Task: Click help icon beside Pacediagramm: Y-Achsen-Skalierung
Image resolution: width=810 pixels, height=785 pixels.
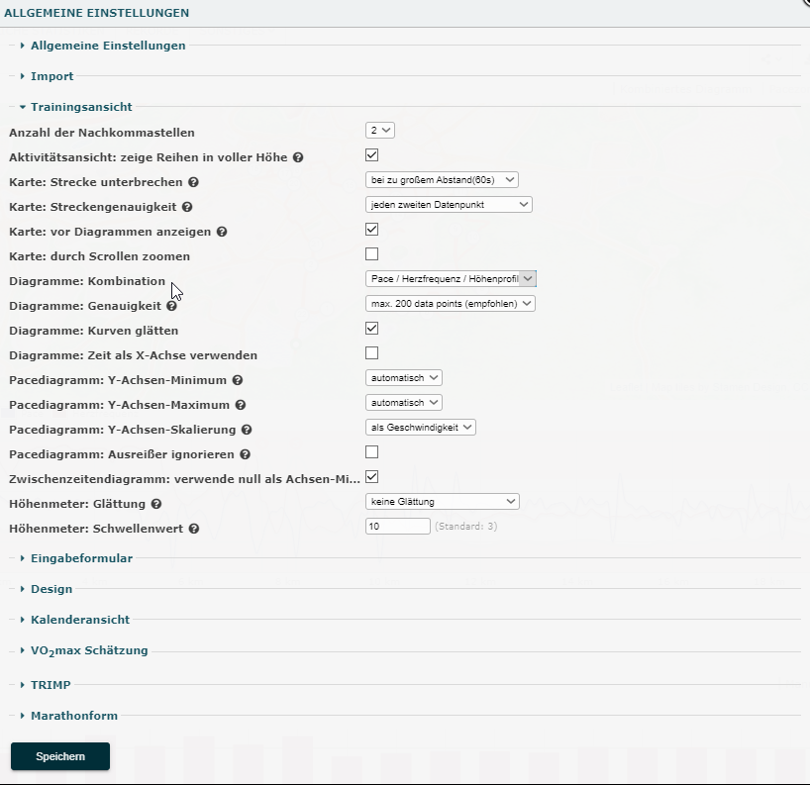Action: click(x=246, y=430)
